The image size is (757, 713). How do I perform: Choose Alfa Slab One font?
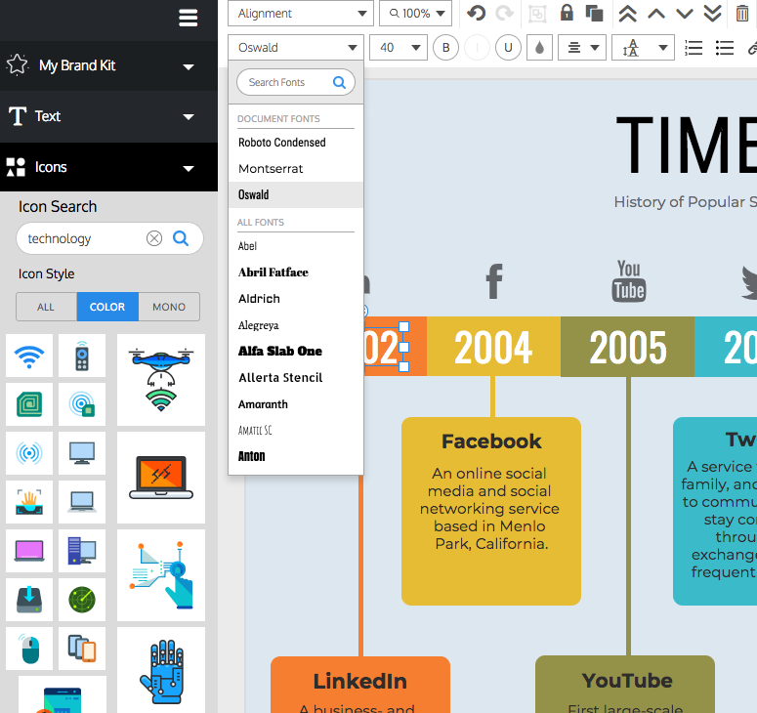[295, 351]
